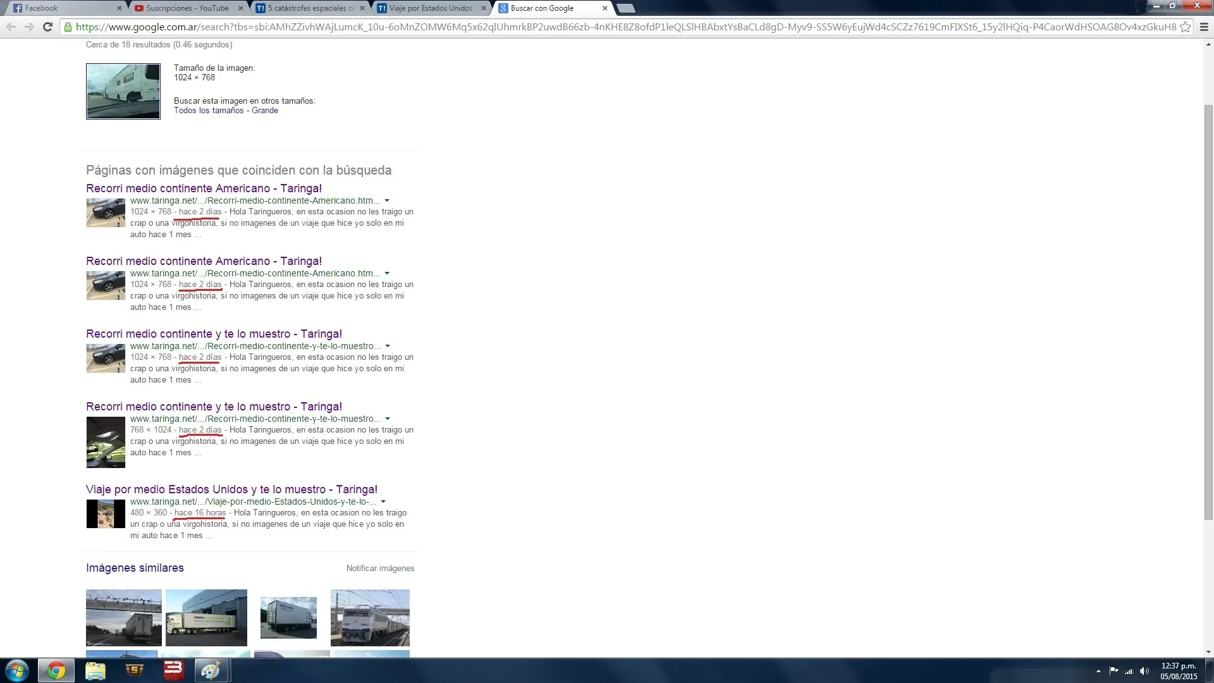1214x683 pixels.
Task: Open dropdown beside Viaje-por-medio-Estados-Unidos URL
Action: click(383, 502)
